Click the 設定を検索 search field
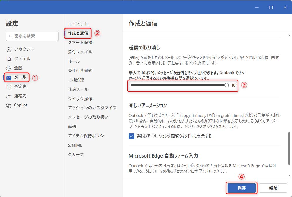This screenshot has width=292, height=197. (32, 36)
